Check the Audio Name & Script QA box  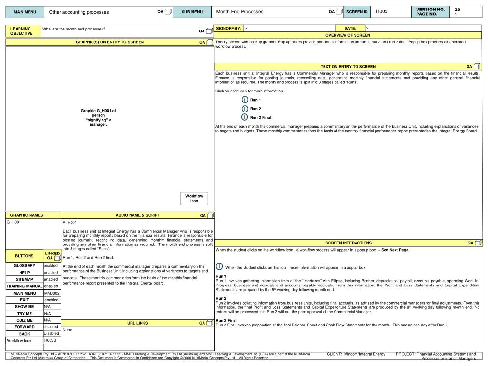click(210, 215)
